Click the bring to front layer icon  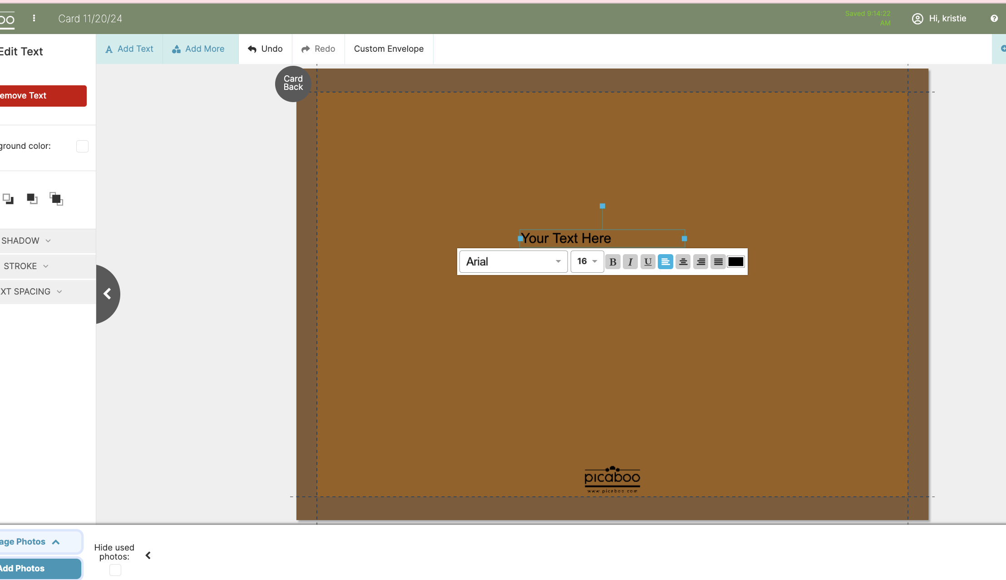(x=56, y=199)
